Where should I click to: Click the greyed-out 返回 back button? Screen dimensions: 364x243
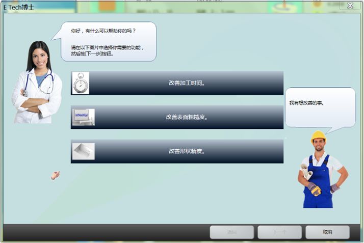coord(231,232)
